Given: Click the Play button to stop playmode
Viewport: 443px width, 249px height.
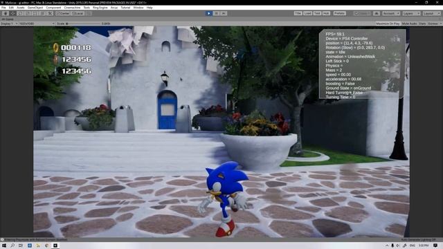Looking at the screenshot, I should 208,13.
